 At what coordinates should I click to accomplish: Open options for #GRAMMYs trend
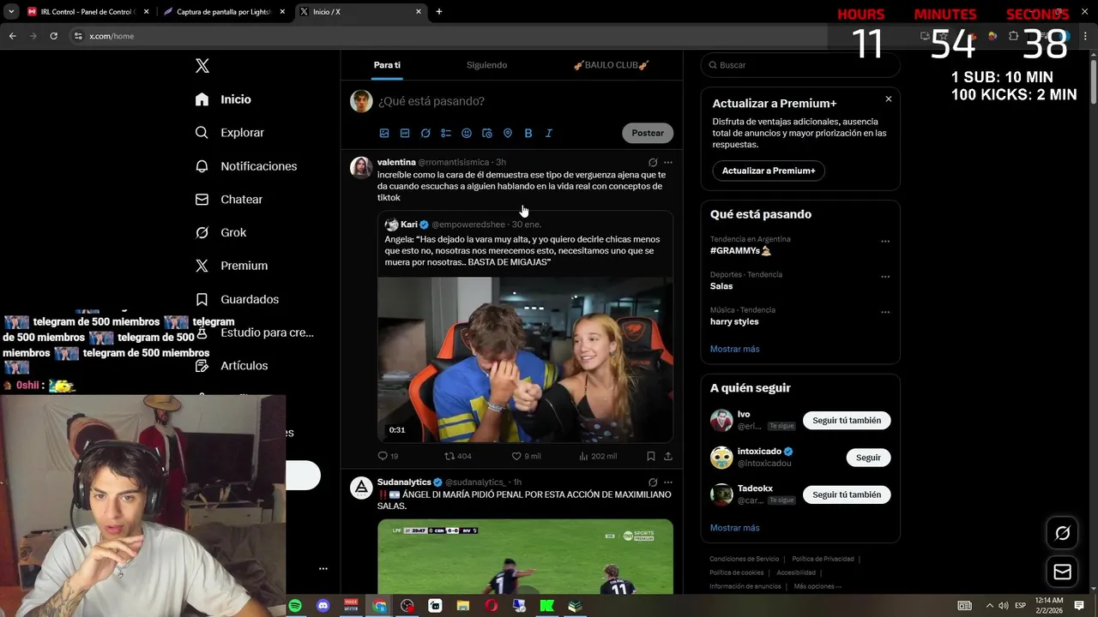pyautogui.click(x=885, y=241)
